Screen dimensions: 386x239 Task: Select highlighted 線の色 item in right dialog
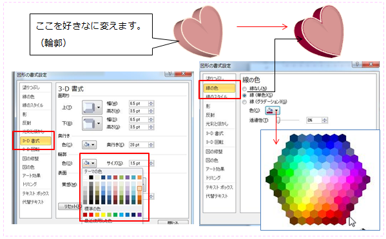tap(219, 88)
